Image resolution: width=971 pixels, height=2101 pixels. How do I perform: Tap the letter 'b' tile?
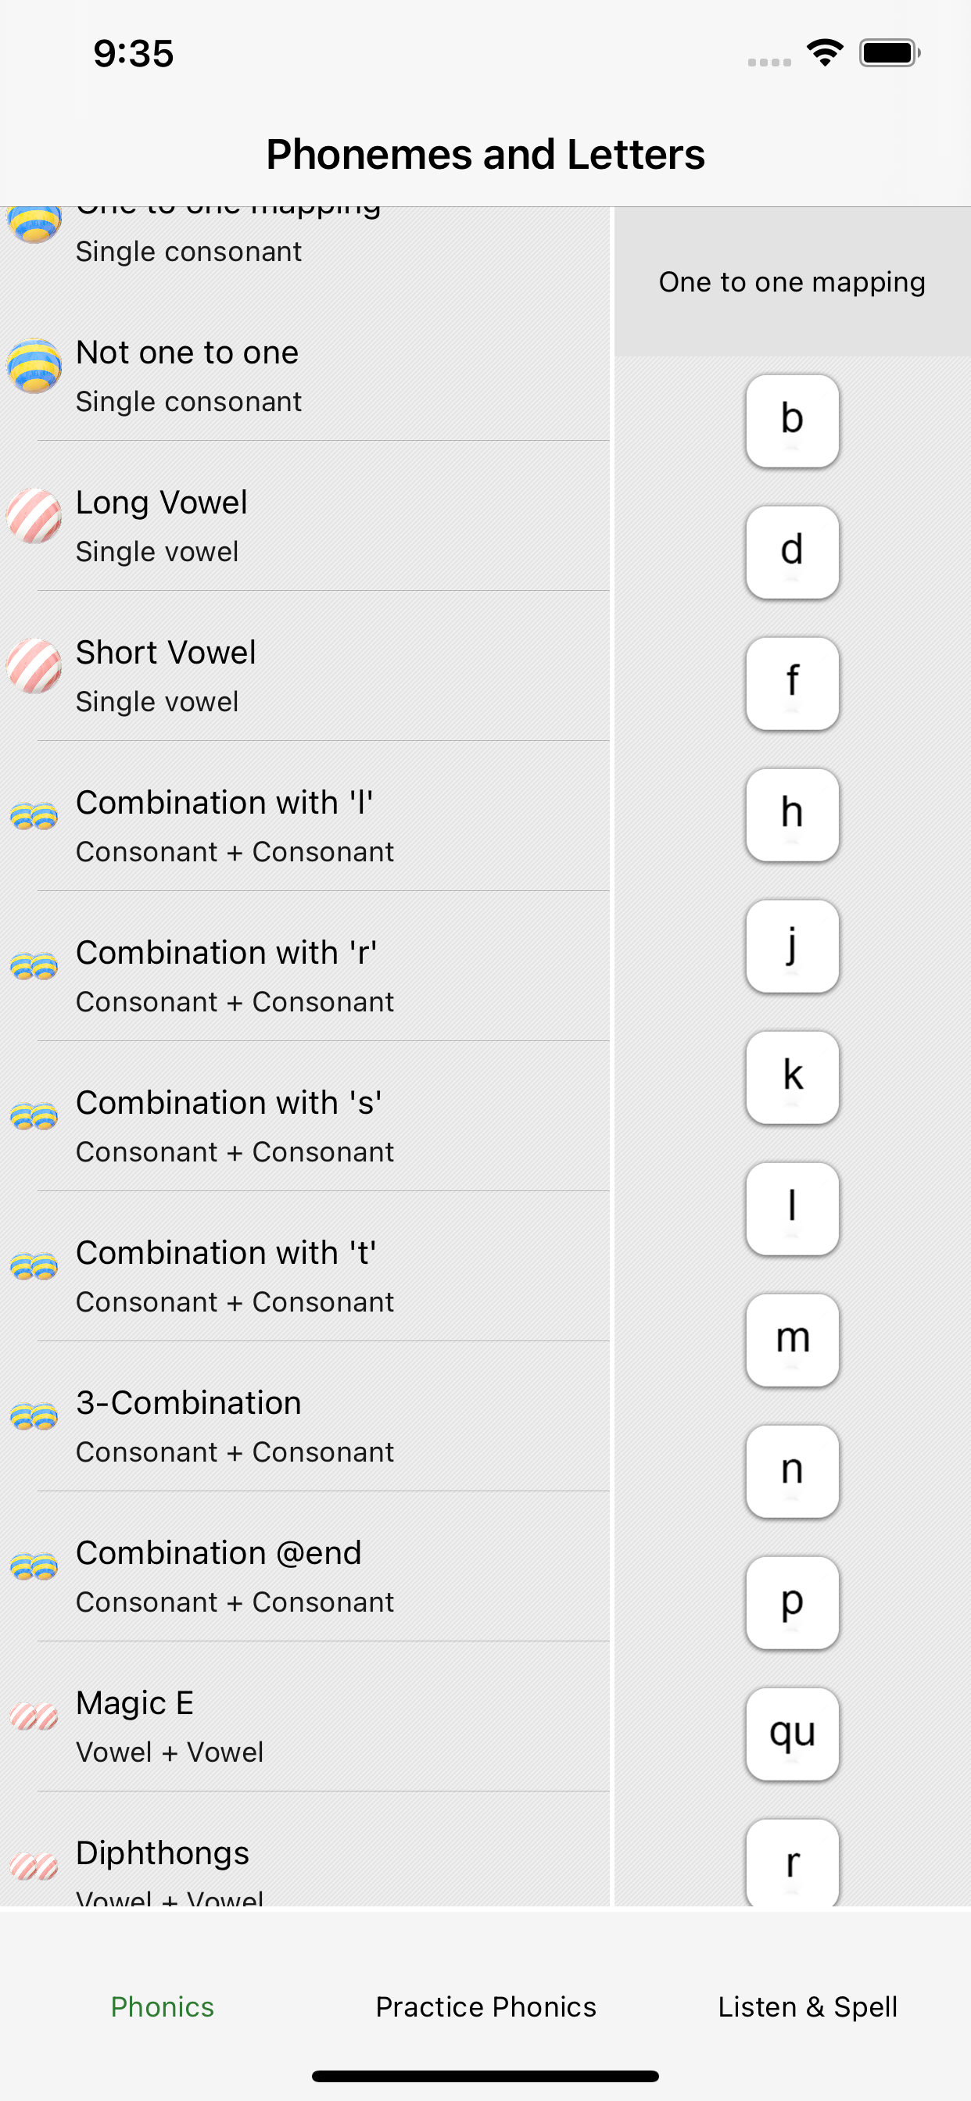792,421
